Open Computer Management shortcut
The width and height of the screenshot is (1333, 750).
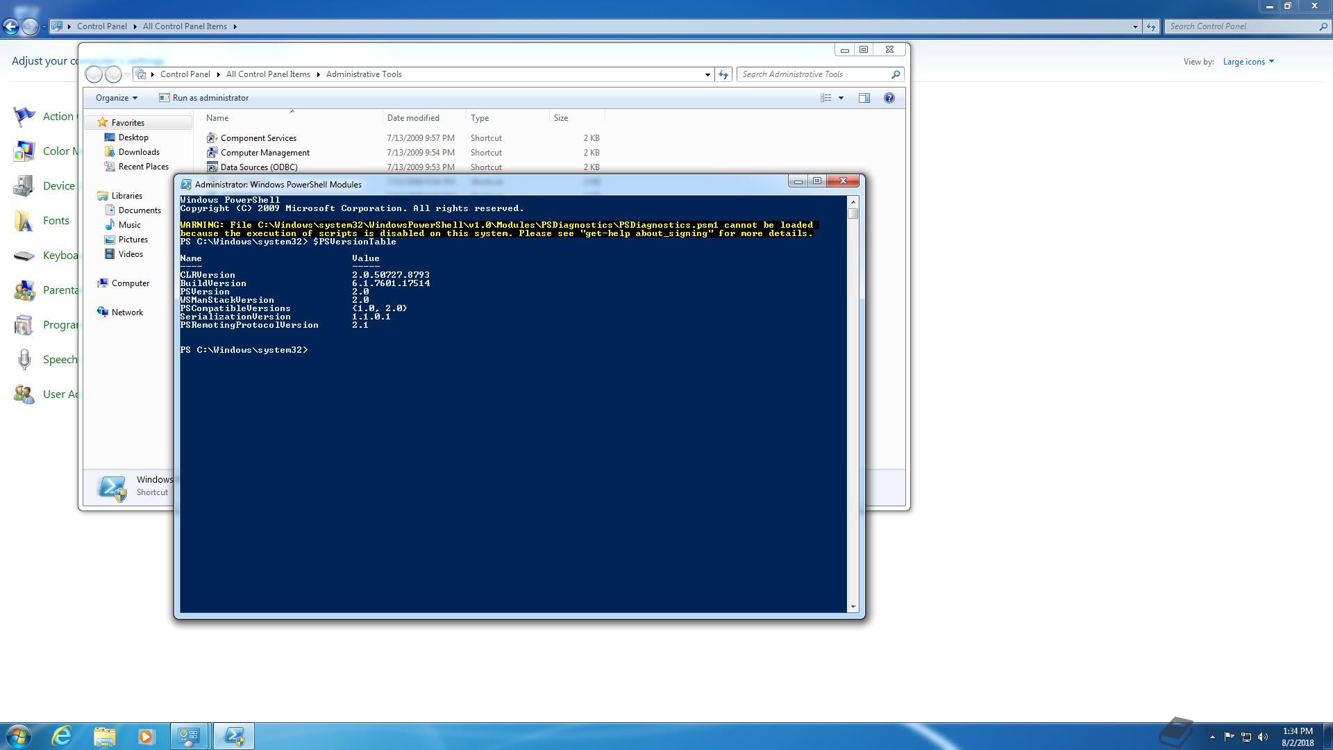coord(265,153)
